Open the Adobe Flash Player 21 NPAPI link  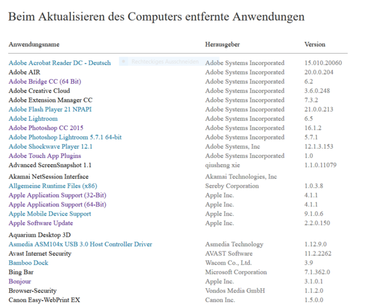pyautogui.click(x=50, y=110)
